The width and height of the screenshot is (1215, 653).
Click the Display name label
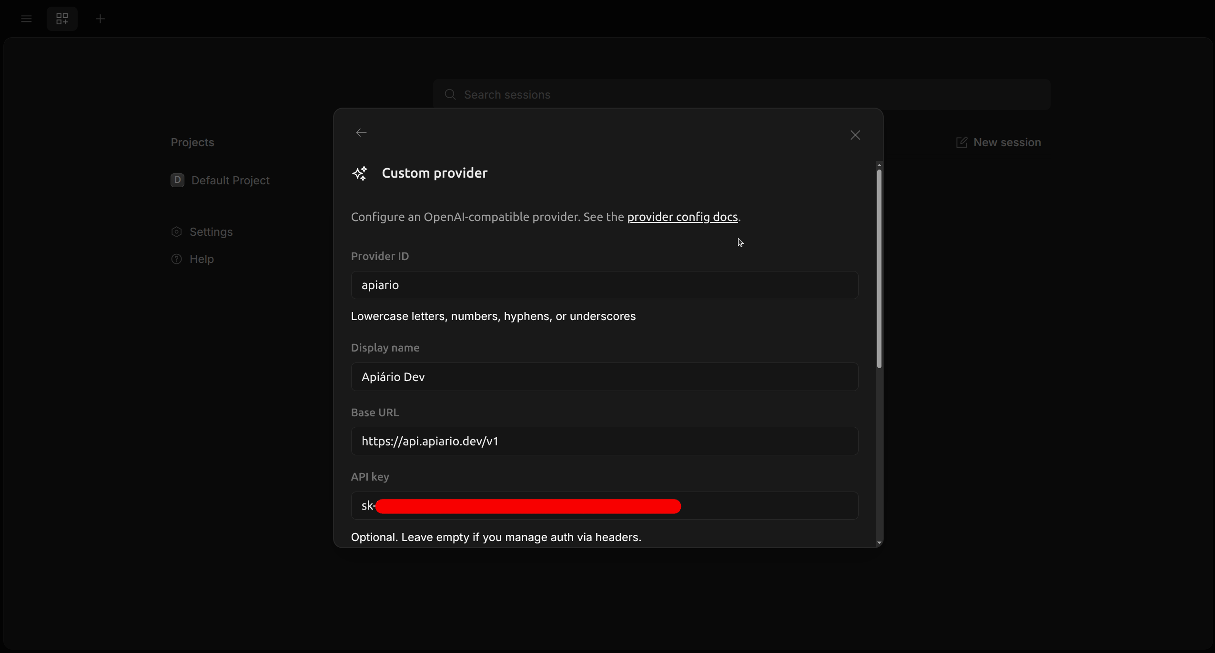click(385, 348)
